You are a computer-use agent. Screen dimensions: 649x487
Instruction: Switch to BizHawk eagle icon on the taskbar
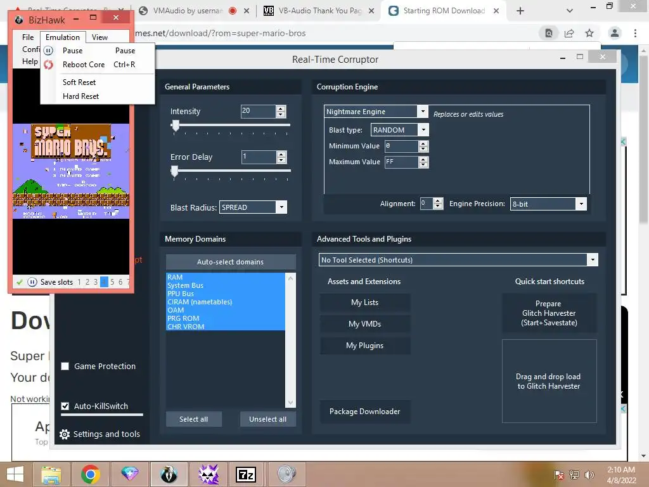[x=169, y=474]
